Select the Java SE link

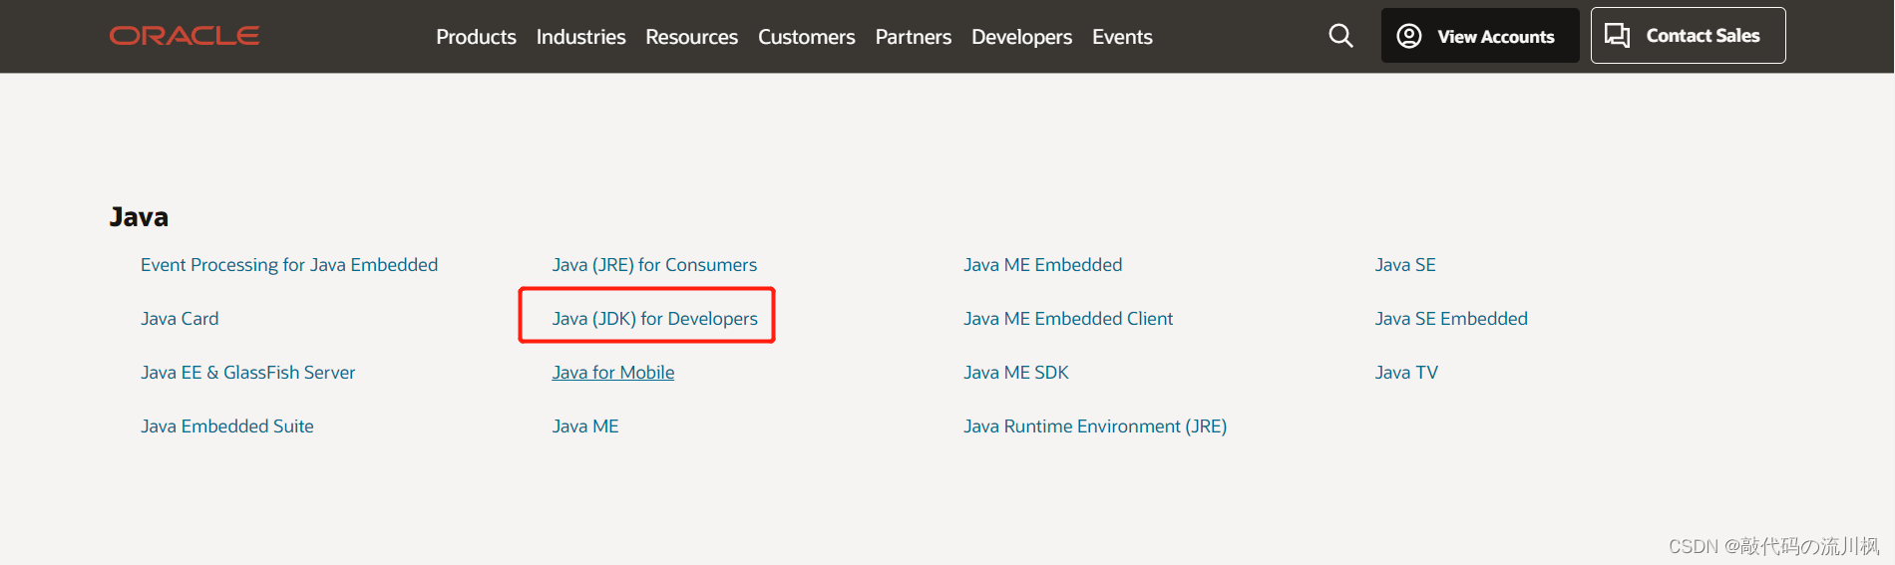coord(1405,265)
